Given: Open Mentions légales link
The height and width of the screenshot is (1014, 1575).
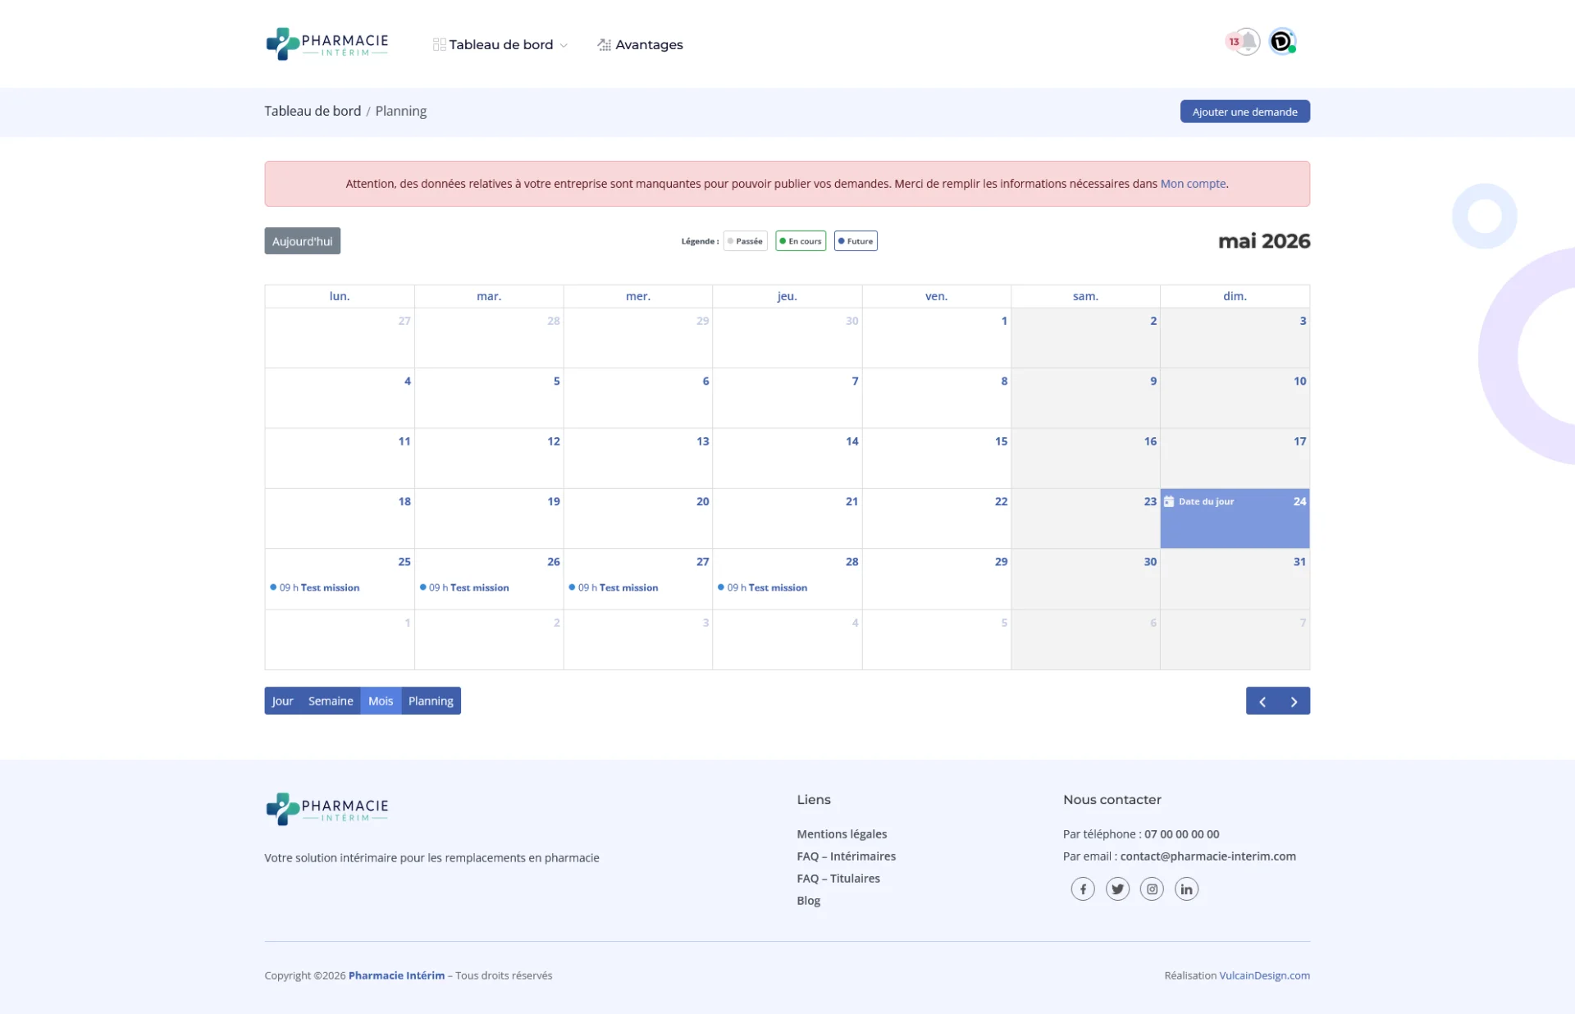Looking at the screenshot, I should click(x=842, y=834).
